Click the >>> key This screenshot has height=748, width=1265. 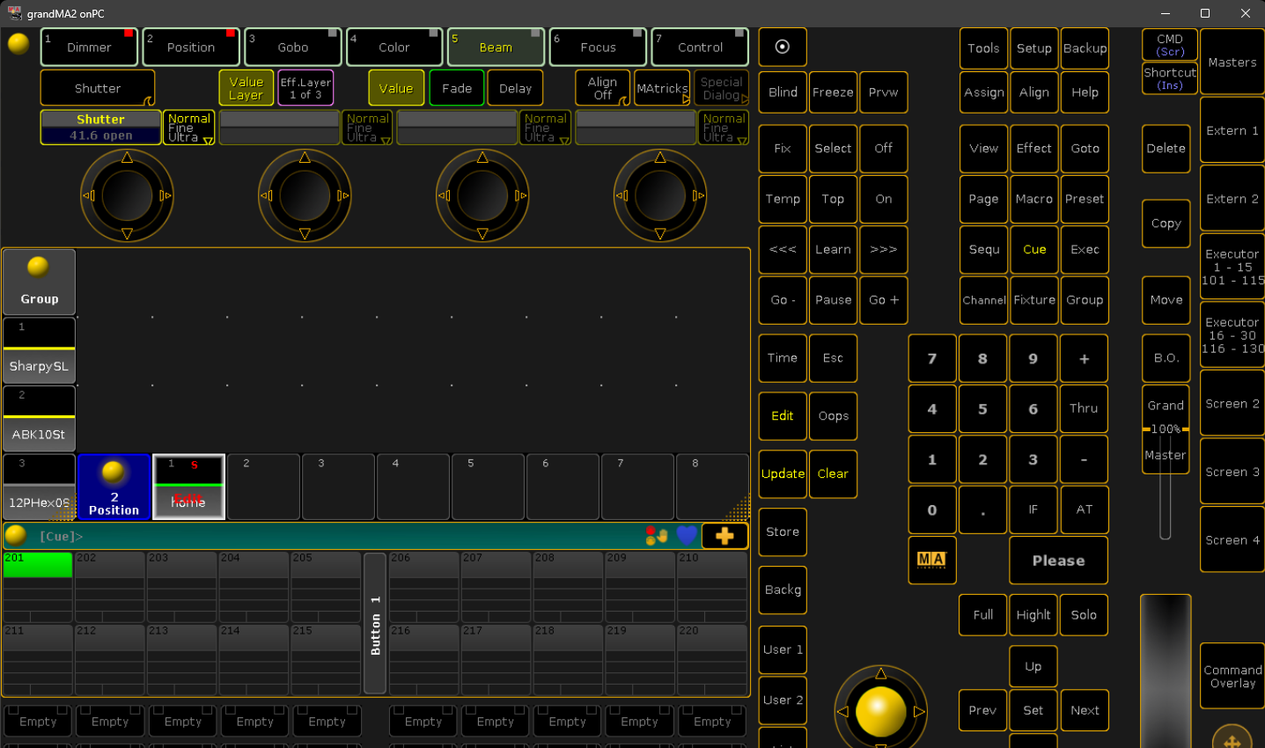pyautogui.click(x=884, y=249)
